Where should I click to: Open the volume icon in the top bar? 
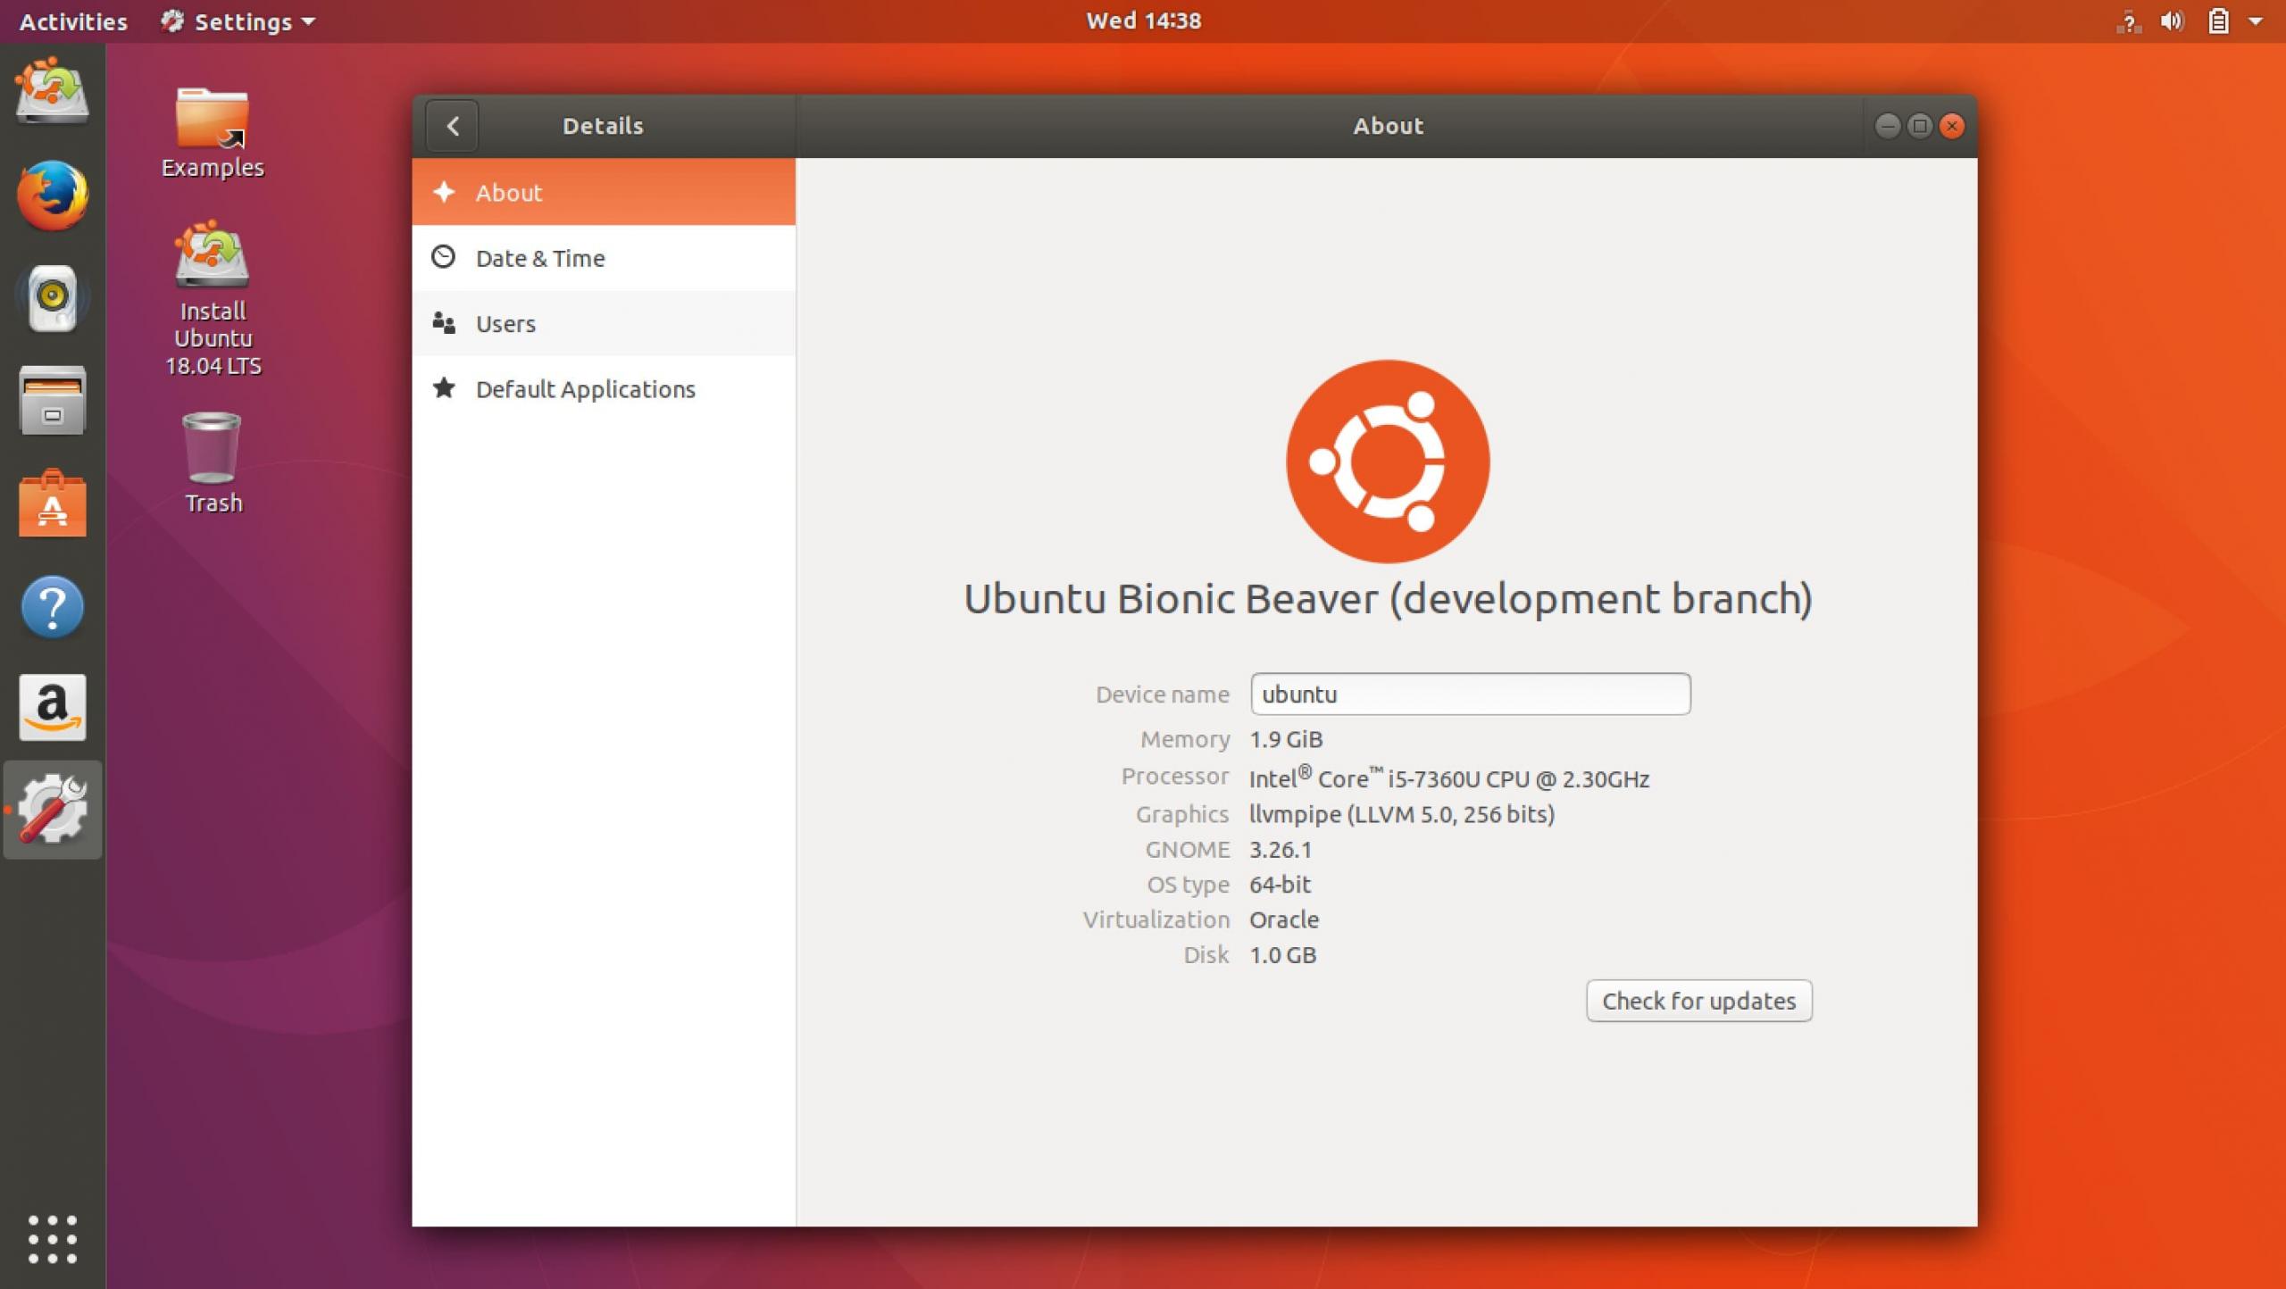pyautogui.click(x=2172, y=20)
